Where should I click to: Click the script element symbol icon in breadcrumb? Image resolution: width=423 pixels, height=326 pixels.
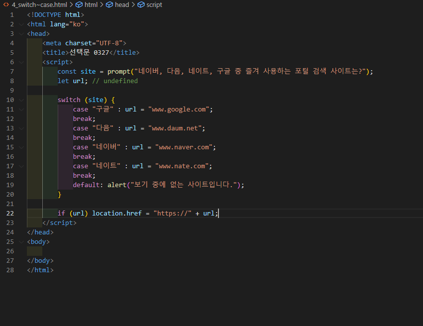pos(141,4)
